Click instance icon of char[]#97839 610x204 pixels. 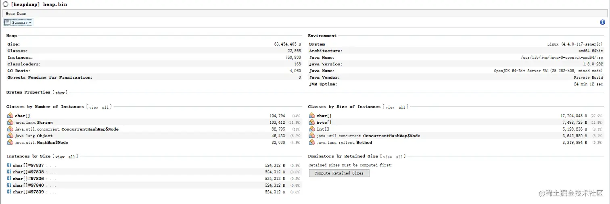(9, 192)
